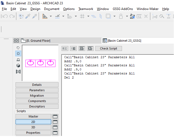Viewport: 174px width, 137px height.
Task: Select the preview picture film icon
Action: tap(18, 71)
